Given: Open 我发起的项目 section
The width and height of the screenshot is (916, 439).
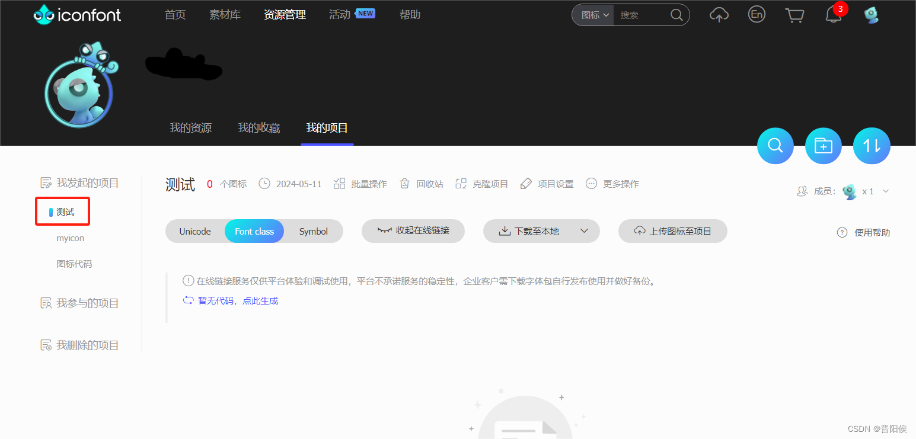Looking at the screenshot, I should (88, 183).
